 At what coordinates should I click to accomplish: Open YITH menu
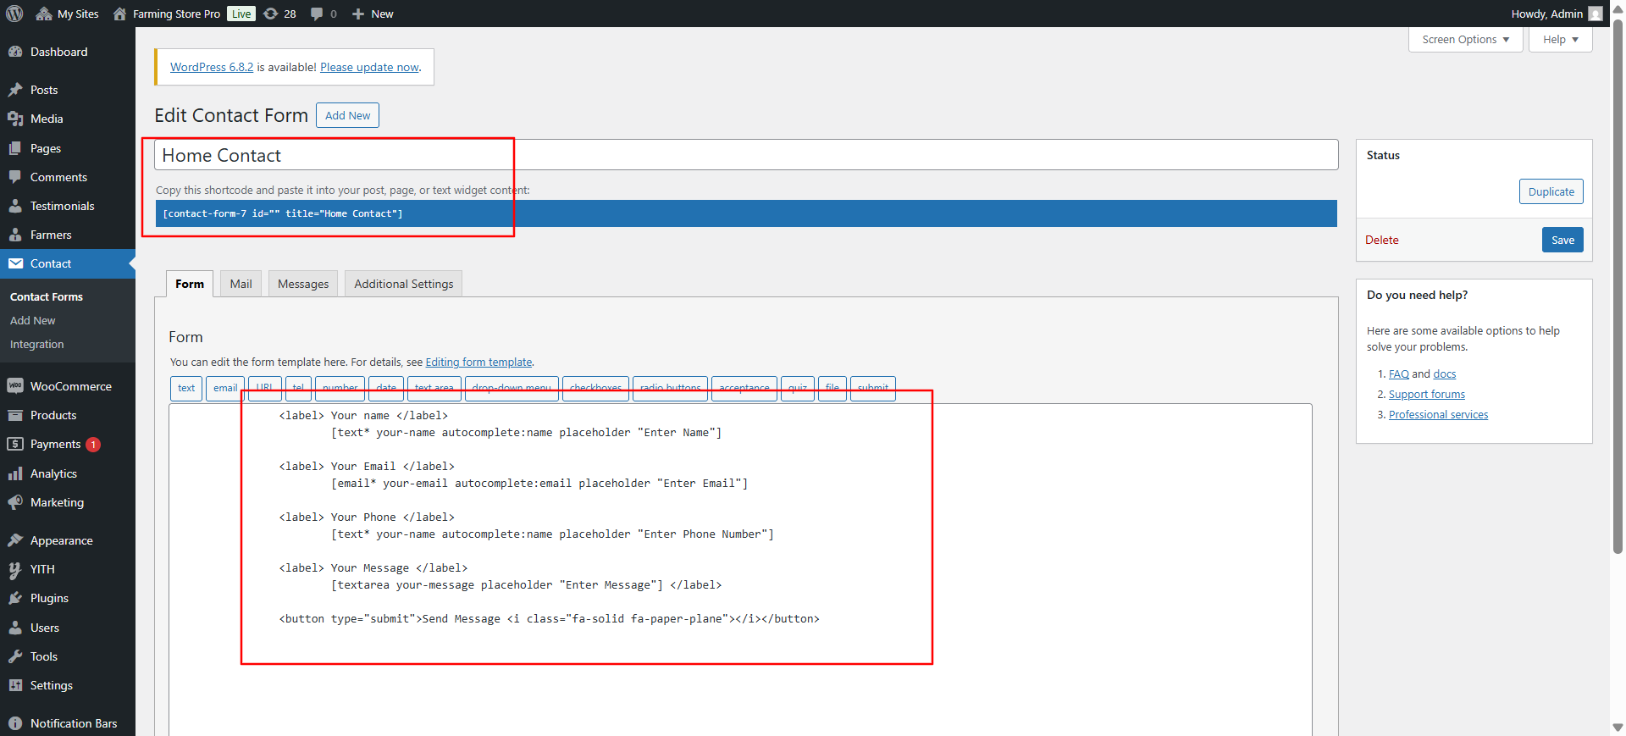[68, 569]
